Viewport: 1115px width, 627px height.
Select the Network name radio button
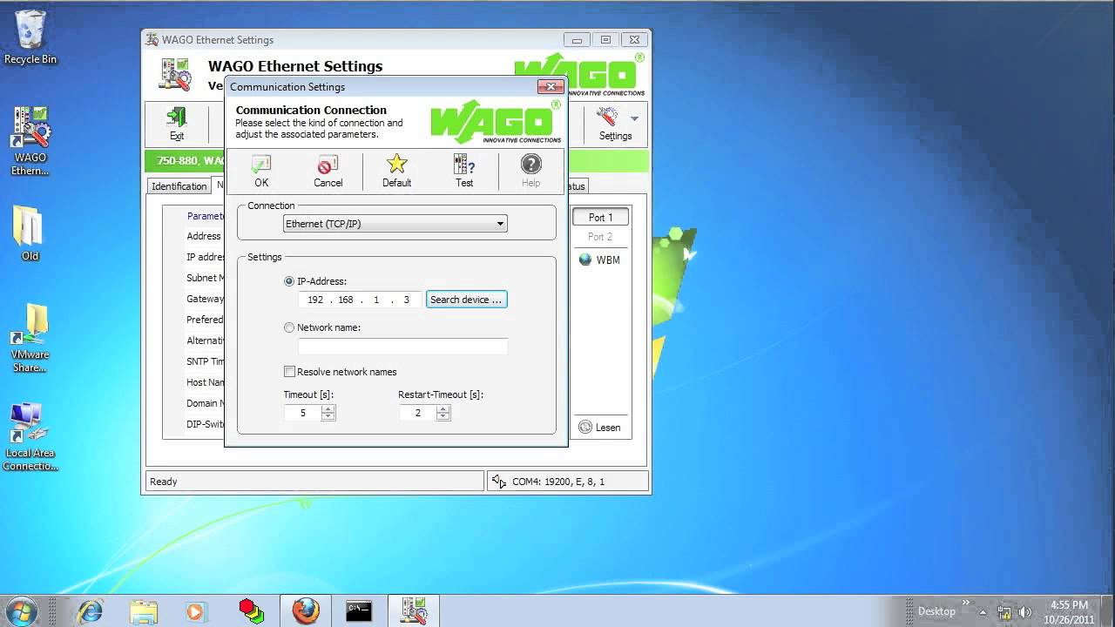[x=289, y=327]
